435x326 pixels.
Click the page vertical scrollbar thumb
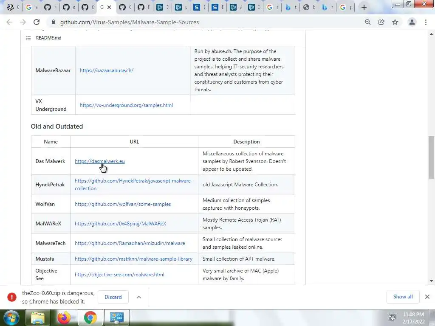[x=431, y=157]
